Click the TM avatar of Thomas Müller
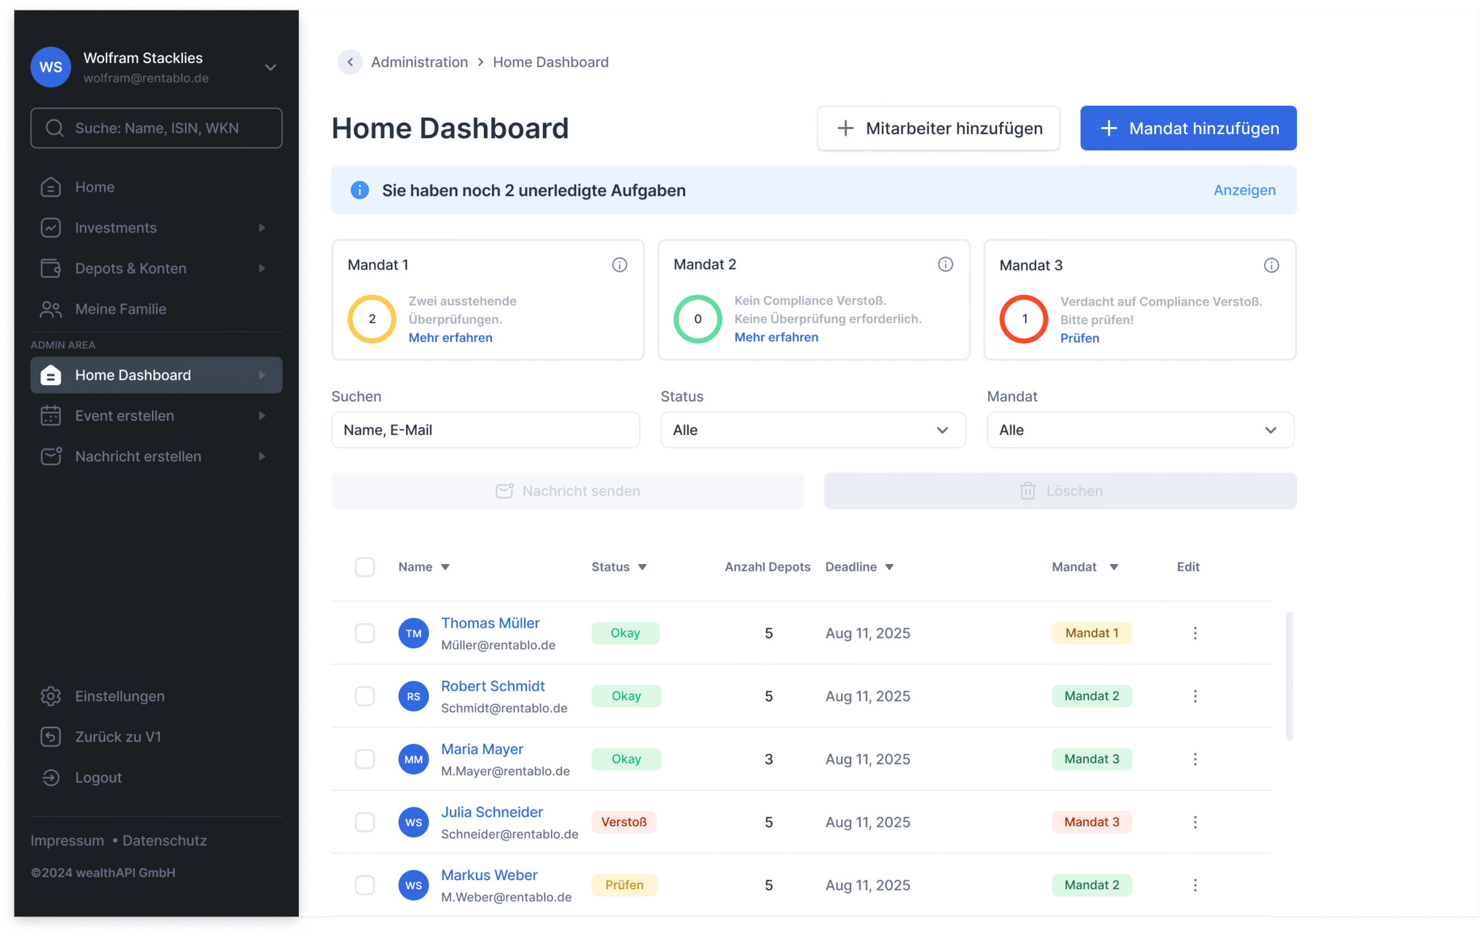This screenshot has height=935, width=1480. (413, 633)
